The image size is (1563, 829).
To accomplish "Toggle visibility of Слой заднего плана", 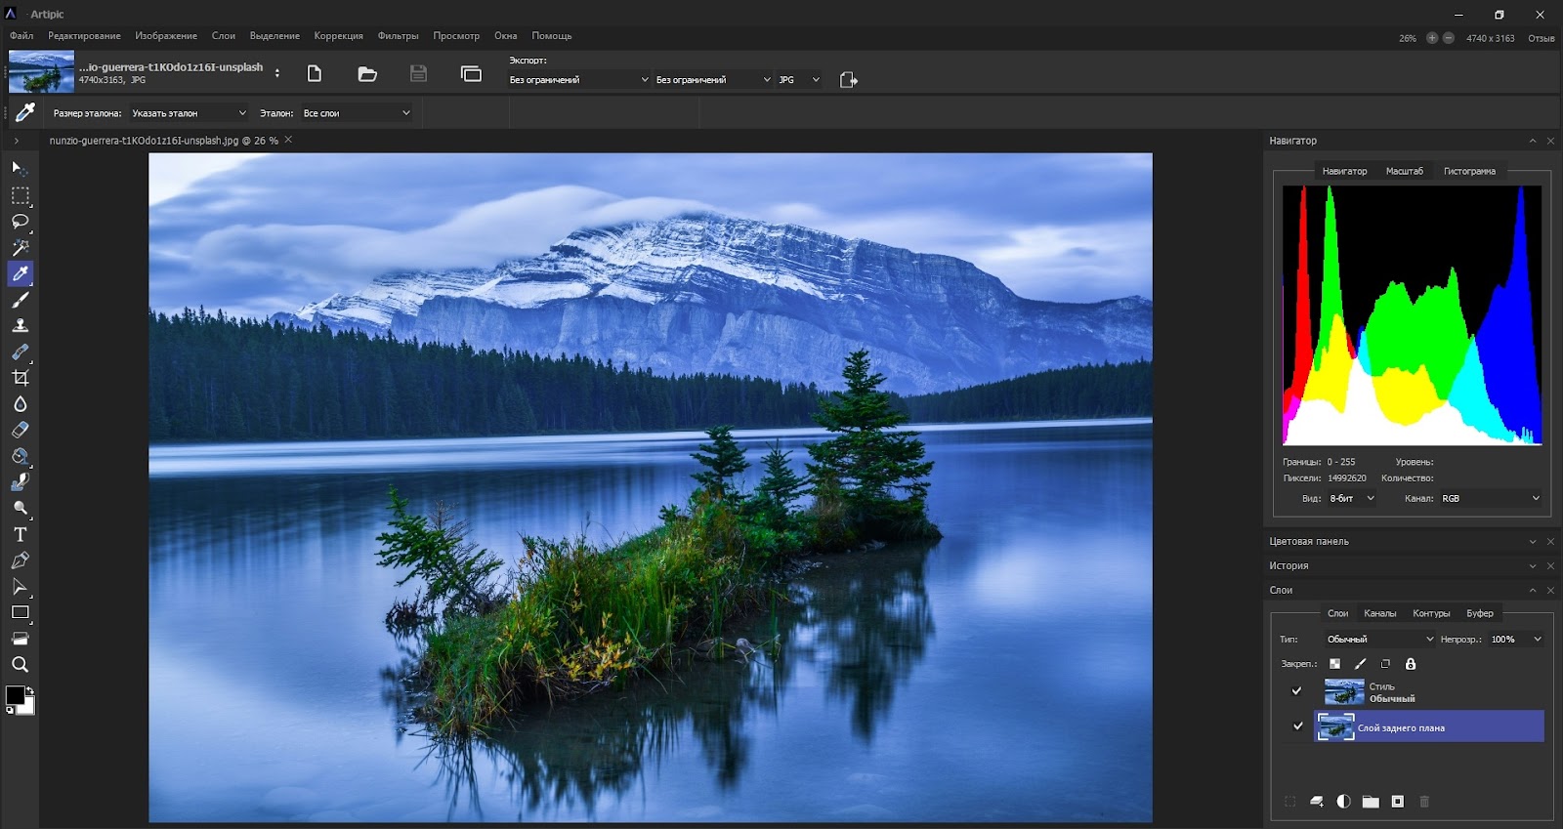I will 1297,726.
